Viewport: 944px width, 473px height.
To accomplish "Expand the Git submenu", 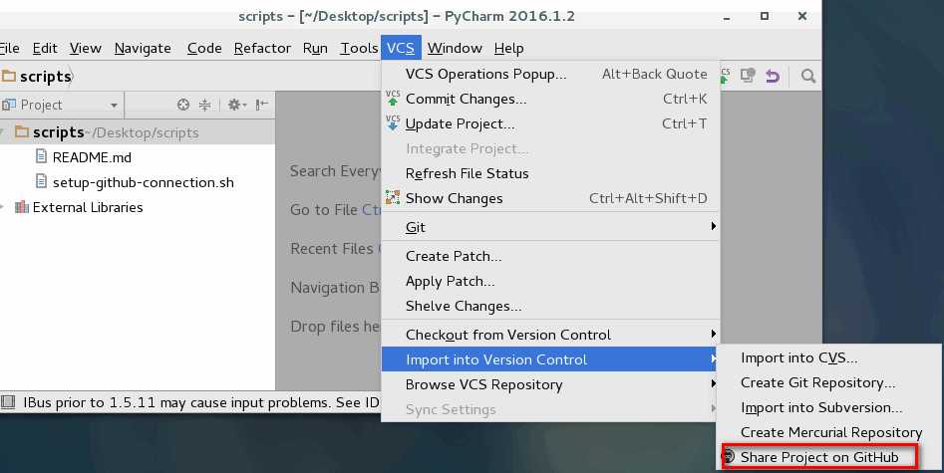I will 551,227.
